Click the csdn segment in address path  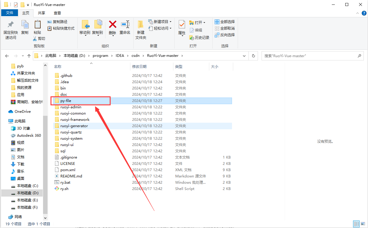click(x=135, y=56)
